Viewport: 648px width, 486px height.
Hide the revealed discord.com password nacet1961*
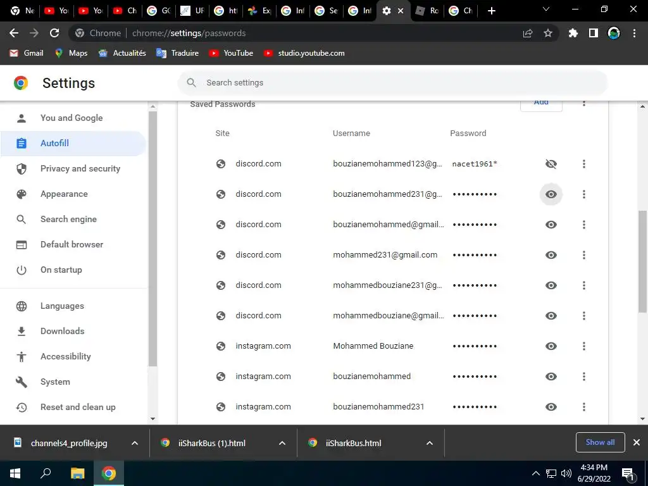[x=551, y=164]
